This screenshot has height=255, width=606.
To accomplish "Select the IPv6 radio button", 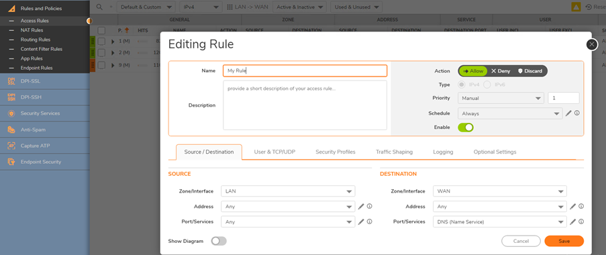I will point(487,85).
